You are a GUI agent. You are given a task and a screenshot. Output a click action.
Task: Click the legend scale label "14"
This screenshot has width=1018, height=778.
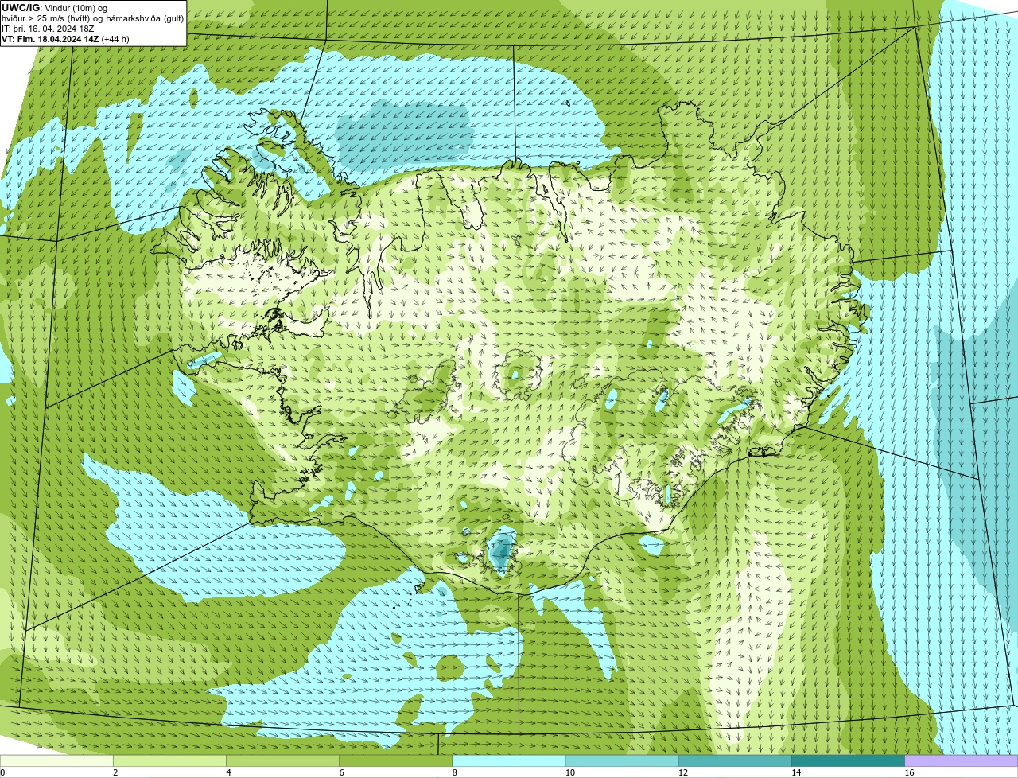tap(796, 772)
